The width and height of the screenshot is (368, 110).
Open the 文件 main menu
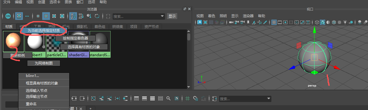(x=7, y=2)
